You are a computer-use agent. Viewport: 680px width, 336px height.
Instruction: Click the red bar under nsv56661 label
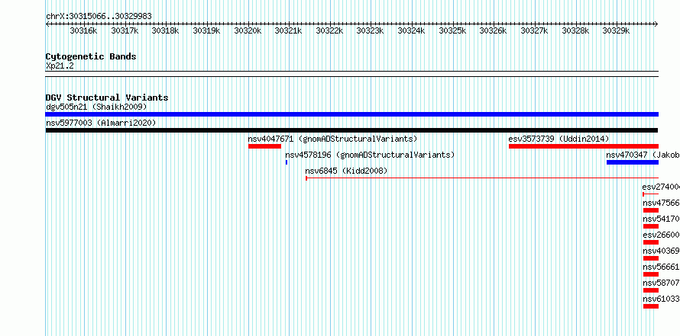coord(650,274)
